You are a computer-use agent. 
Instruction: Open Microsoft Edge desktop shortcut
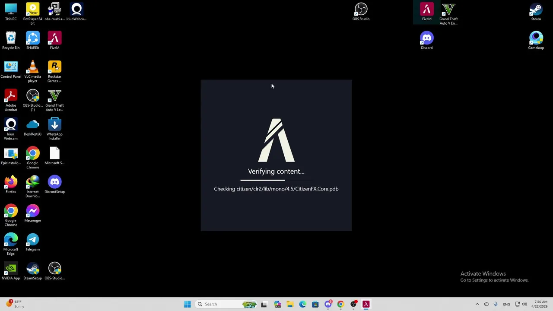coord(11,244)
